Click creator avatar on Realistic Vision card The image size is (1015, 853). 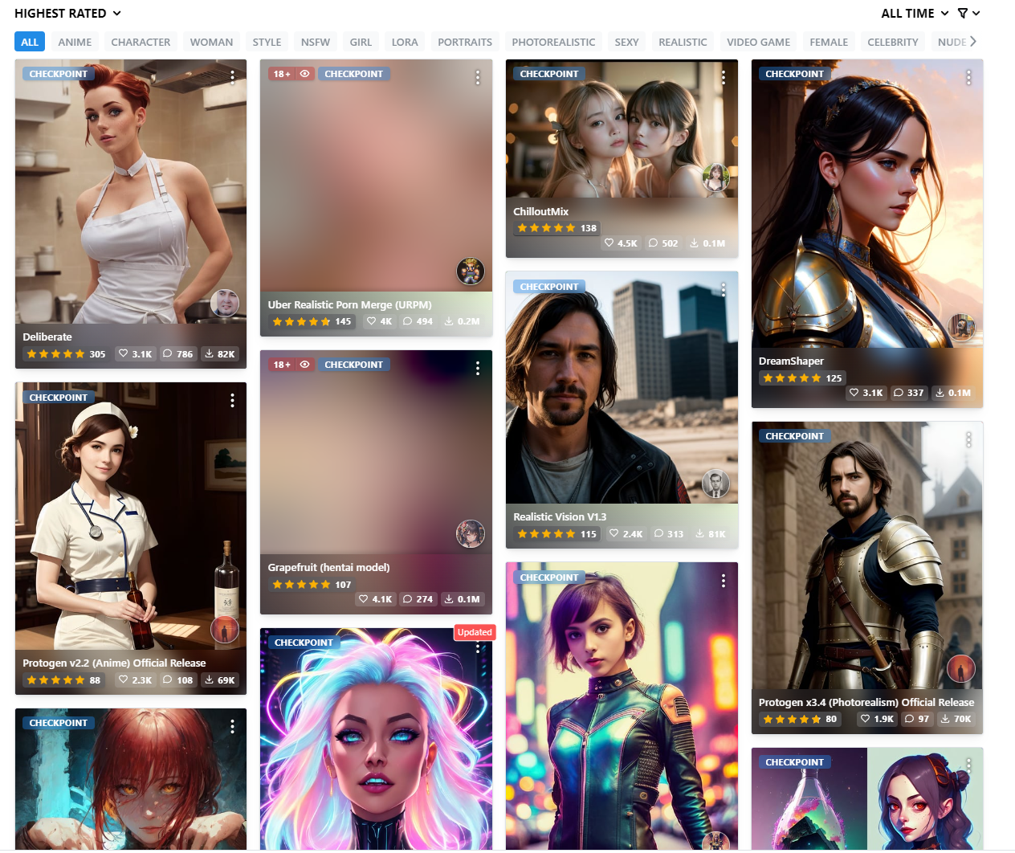(715, 483)
